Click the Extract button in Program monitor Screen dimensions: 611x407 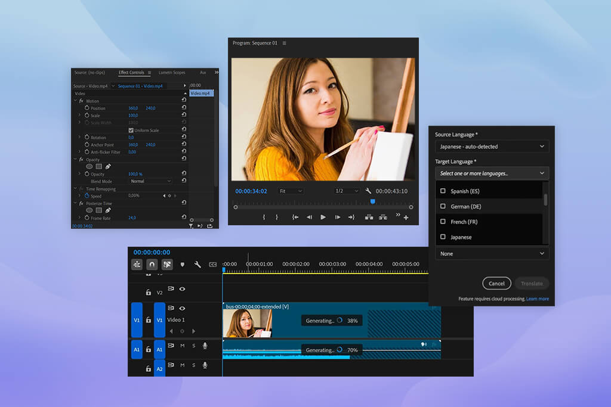click(x=383, y=217)
